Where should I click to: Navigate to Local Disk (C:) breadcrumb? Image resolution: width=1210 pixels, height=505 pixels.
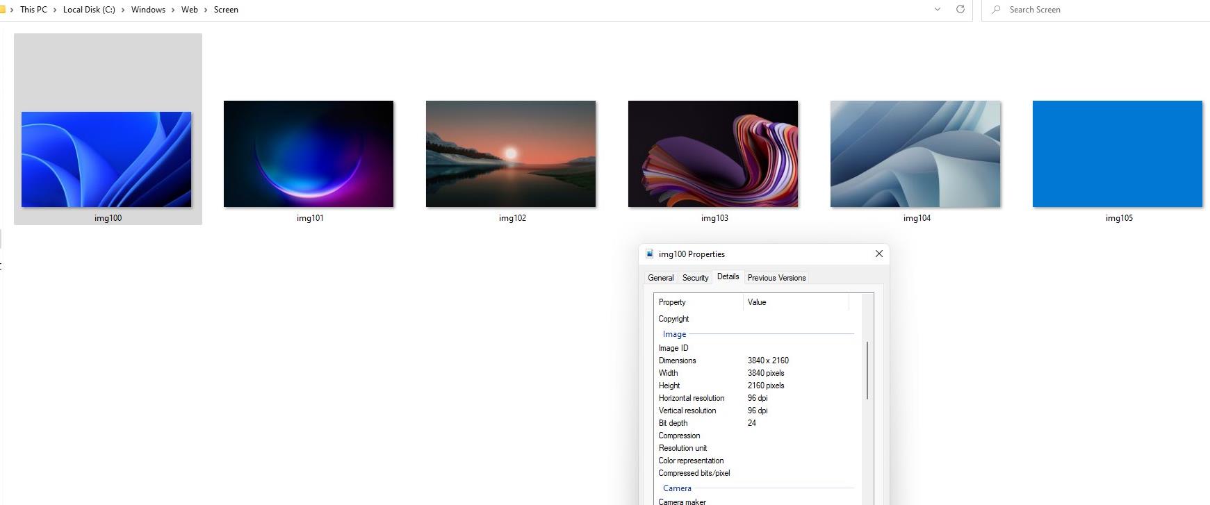coord(89,10)
